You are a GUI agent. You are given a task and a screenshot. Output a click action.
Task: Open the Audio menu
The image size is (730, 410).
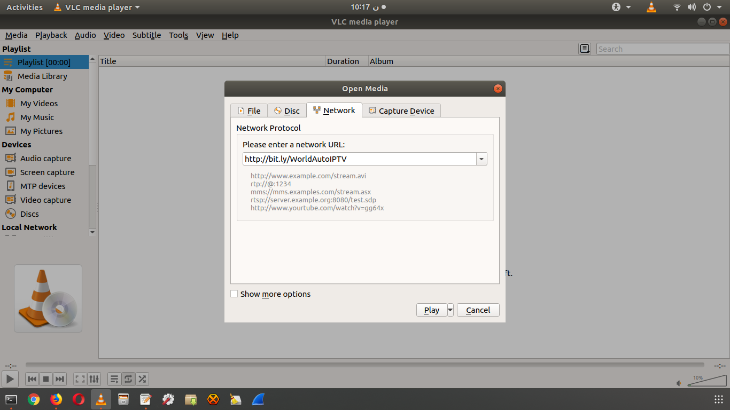click(86, 35)
